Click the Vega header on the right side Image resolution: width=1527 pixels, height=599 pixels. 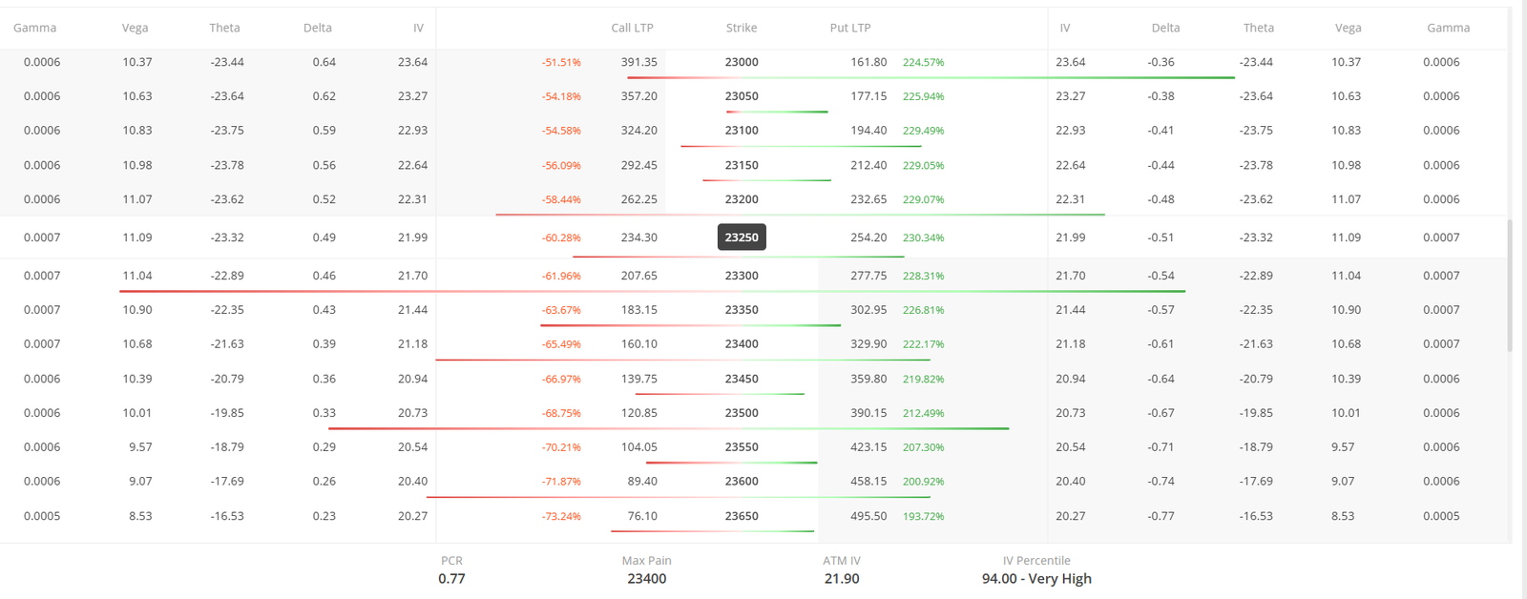pos(1348,28)
